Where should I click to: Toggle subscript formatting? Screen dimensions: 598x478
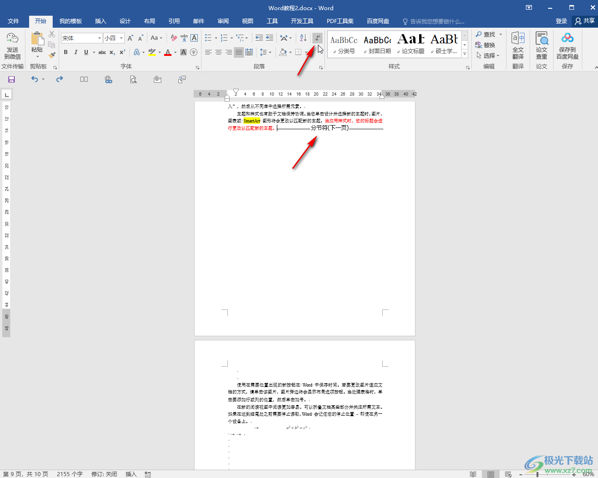click(112, 52)
